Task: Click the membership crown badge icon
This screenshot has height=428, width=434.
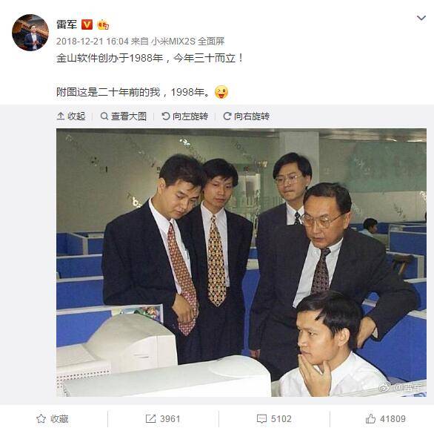Action: (103, 24)
